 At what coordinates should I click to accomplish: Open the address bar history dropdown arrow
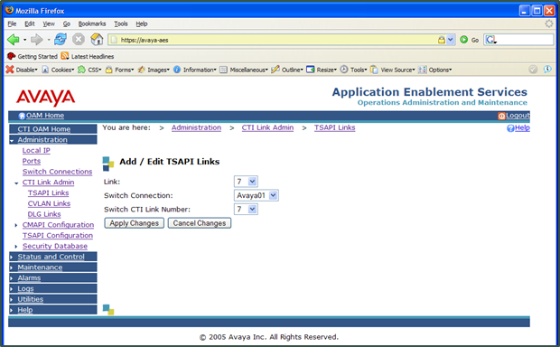coord(451,40)
